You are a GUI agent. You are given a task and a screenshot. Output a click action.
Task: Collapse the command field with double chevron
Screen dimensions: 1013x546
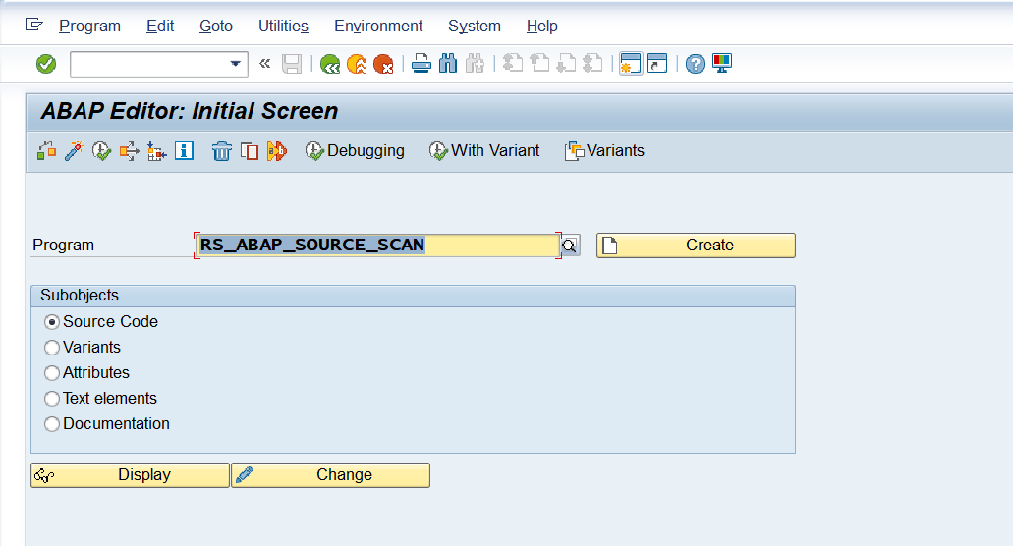point(265,63)
